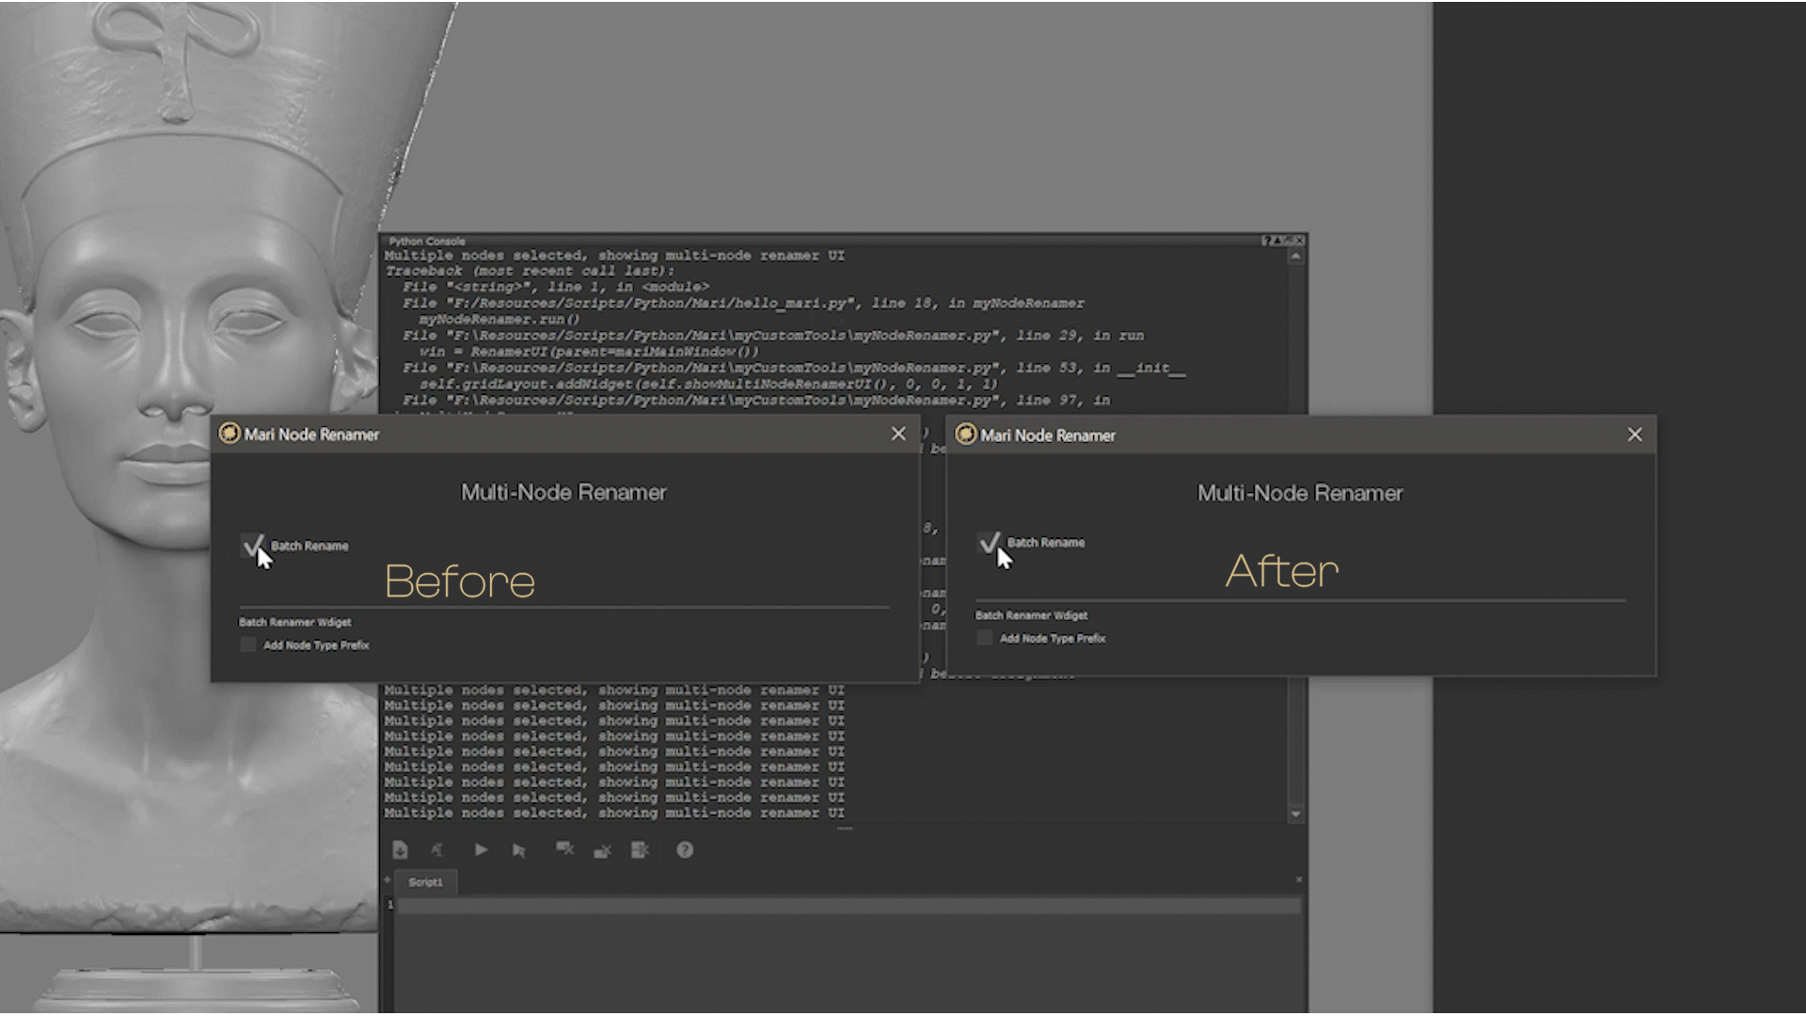Select the Script1 tab
Viewport: 1806px width, 1016px height.
[x=425, y=881]
